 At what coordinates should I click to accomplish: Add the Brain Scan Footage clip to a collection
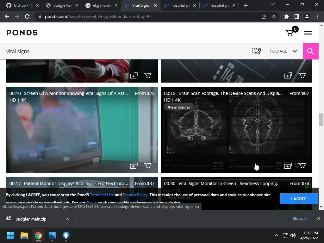pyautogui.click(x=288, y=166)
